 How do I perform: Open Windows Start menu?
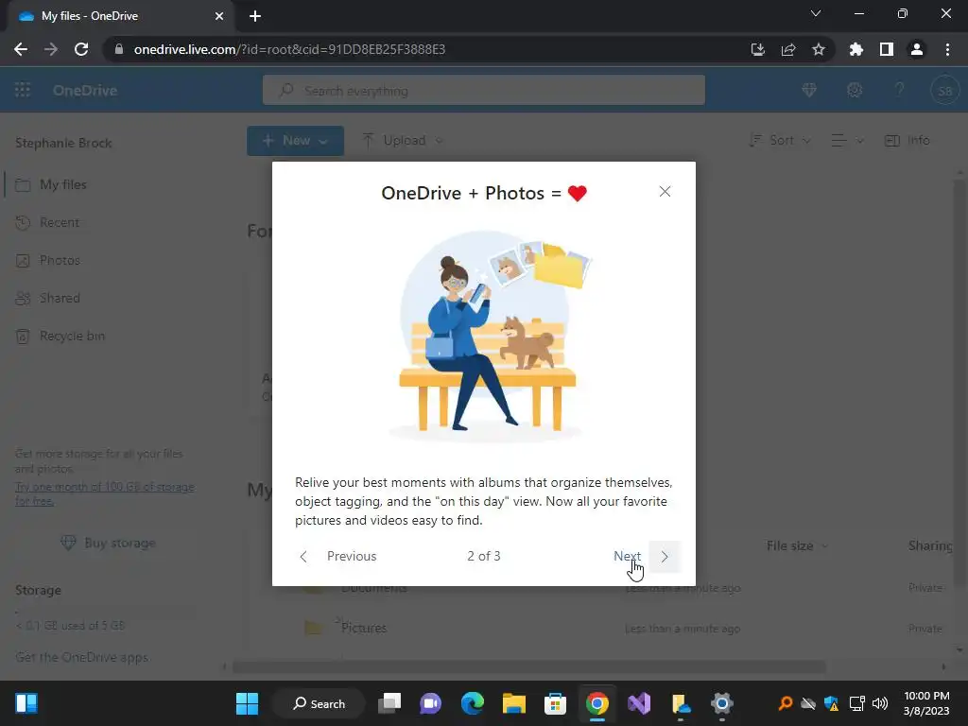coord(247,703)
